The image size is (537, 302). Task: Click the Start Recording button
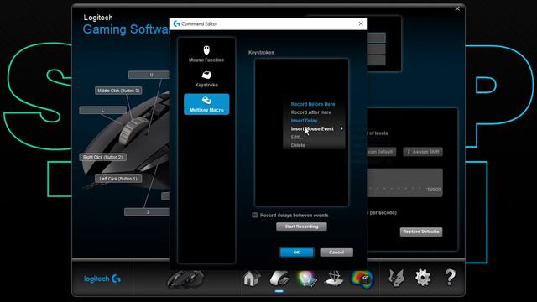[301, 226]
